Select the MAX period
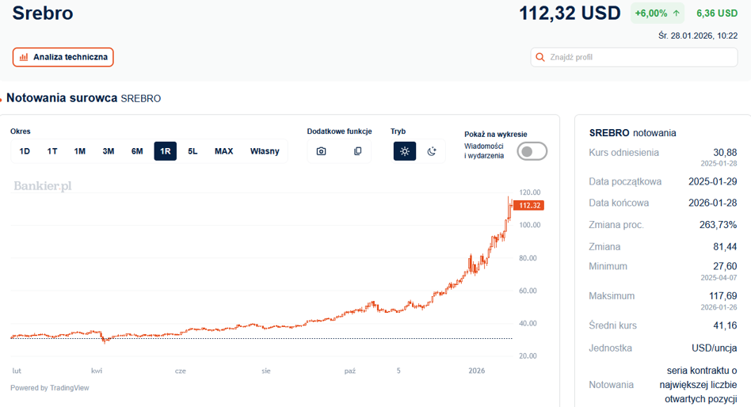Screen dimensions: 751x407 (223, 151)
